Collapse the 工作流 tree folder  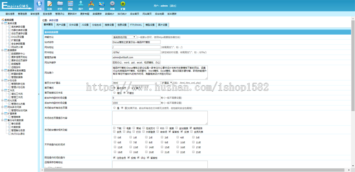coord(2,90)
